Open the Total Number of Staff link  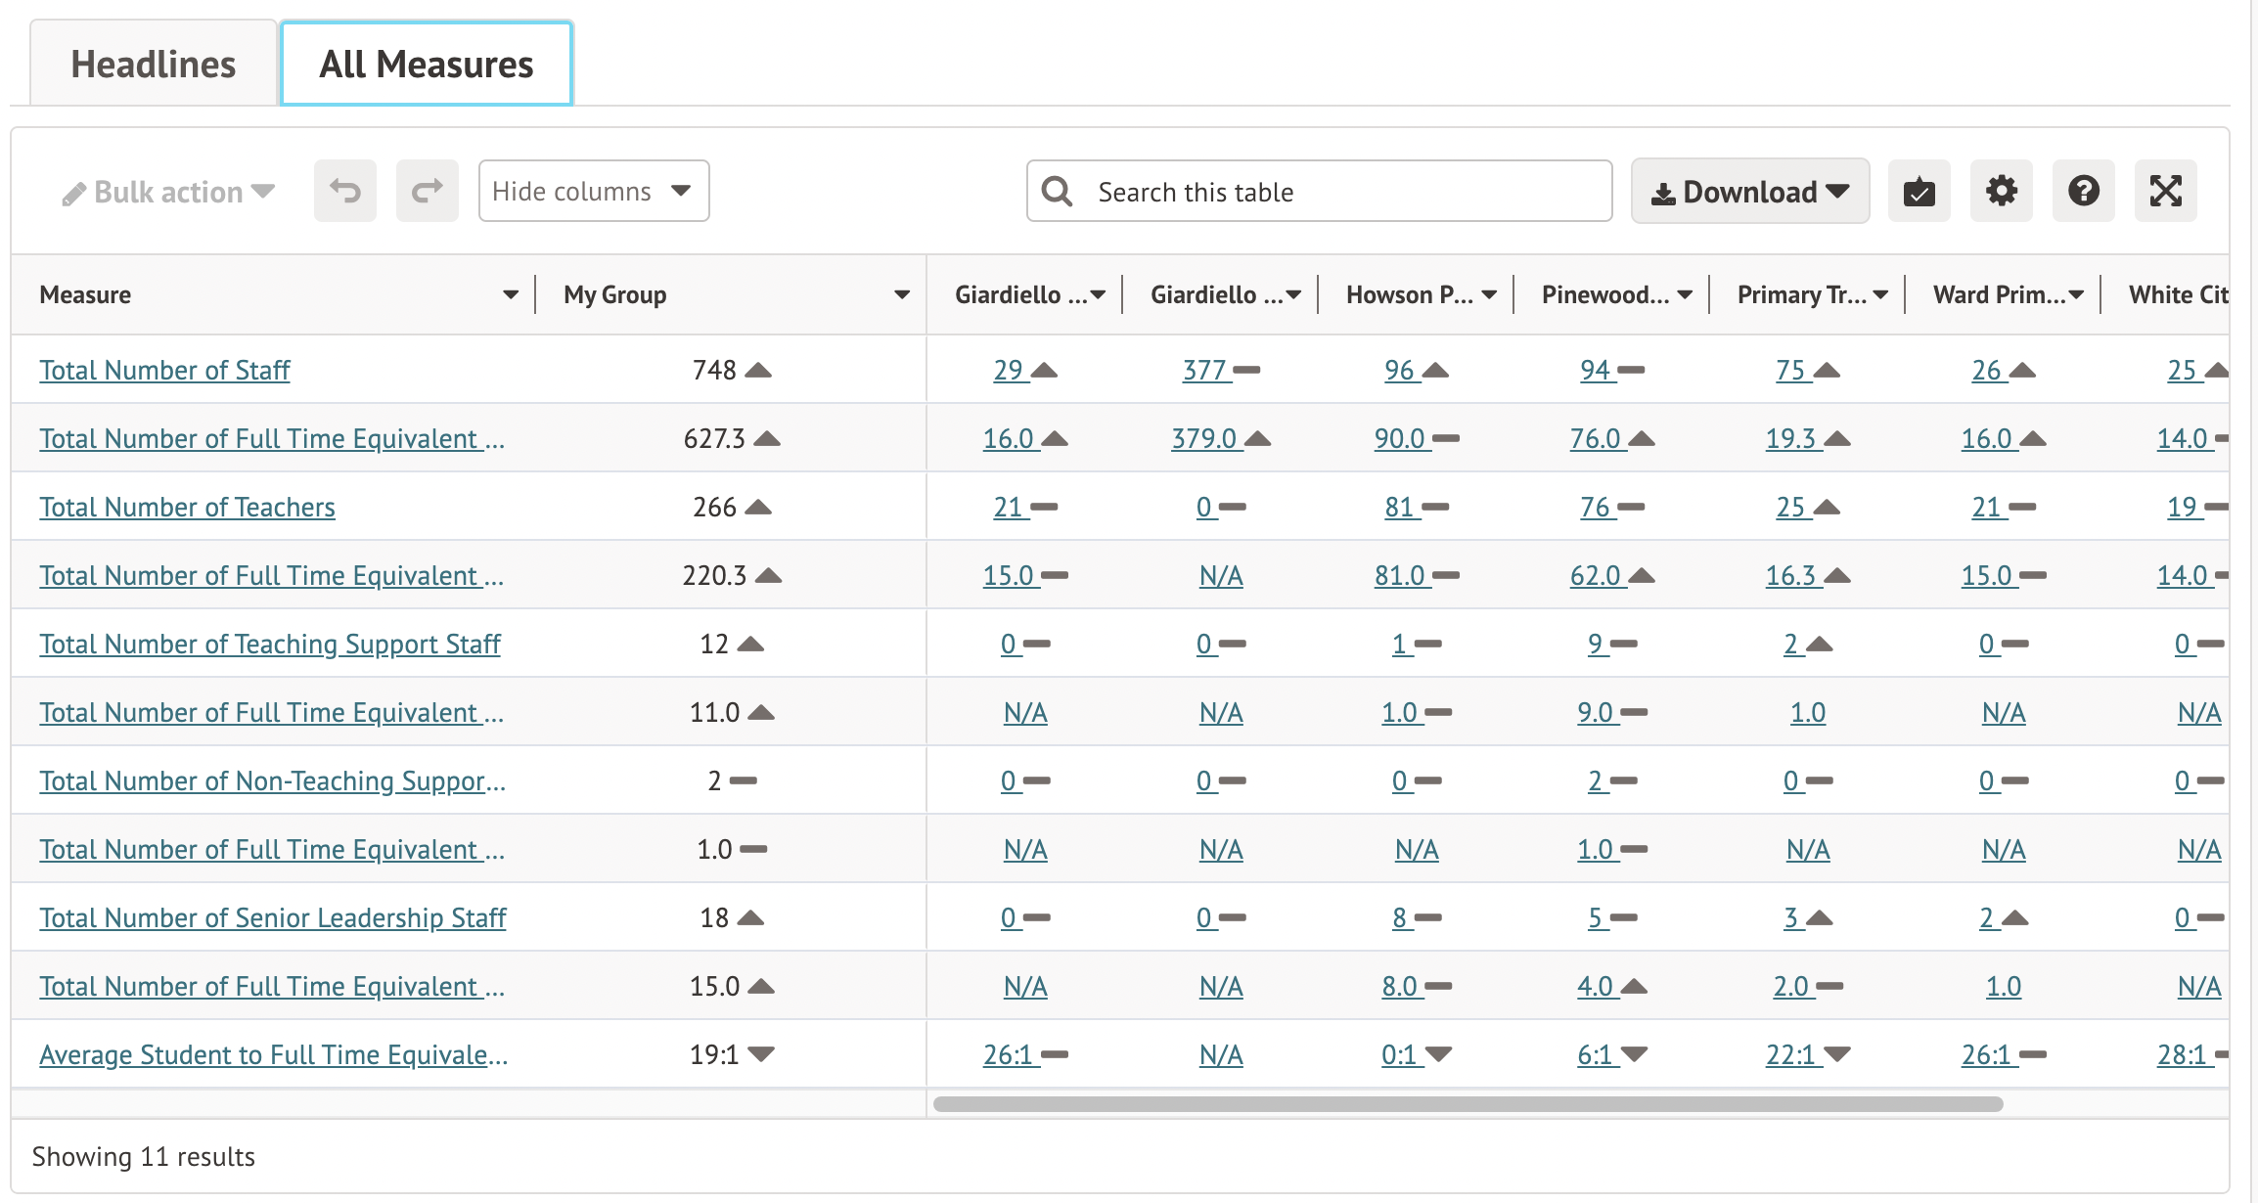point(164,370)
